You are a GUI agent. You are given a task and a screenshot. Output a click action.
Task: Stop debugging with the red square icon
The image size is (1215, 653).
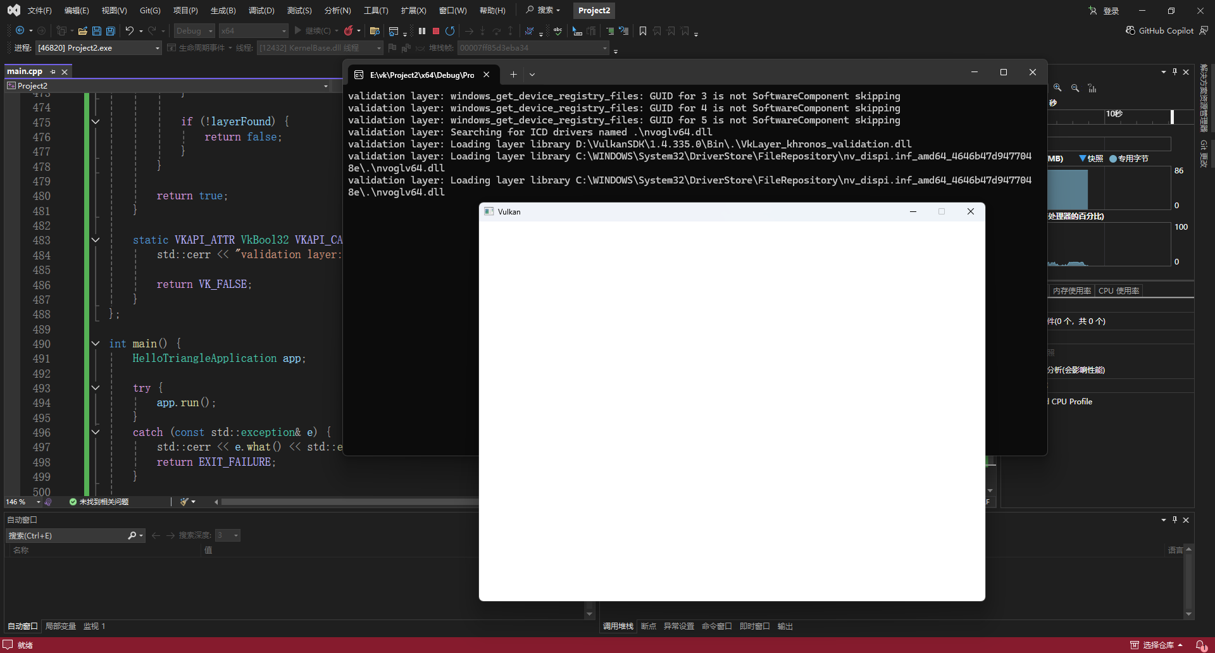(436, 30)
